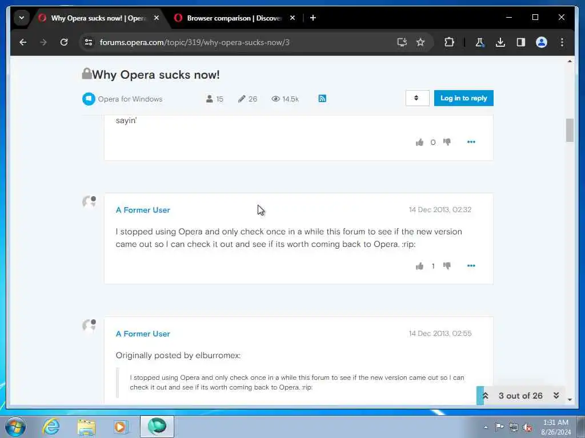
Task: Click the views count showing 14.5k
Action: point(286,99)
